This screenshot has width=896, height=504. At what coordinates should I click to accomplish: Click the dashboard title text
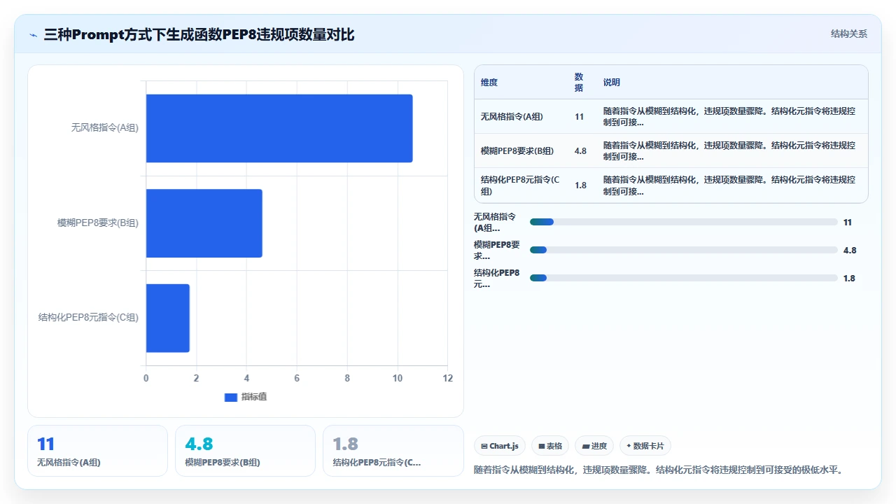tap(199, 34)
